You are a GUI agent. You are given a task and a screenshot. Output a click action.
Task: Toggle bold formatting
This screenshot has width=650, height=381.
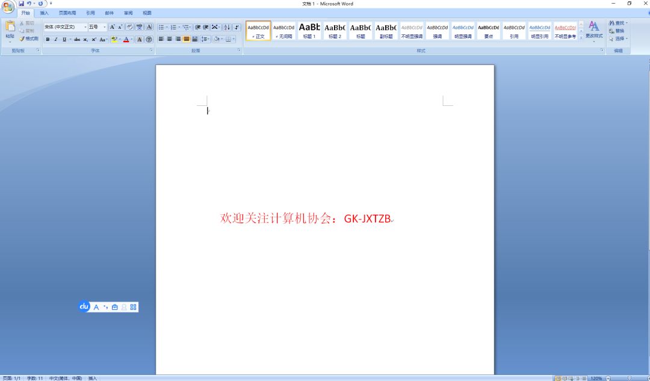tap(48, 39)
